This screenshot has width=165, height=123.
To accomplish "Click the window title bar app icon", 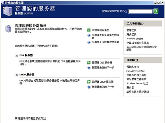I will coord(3,3).
